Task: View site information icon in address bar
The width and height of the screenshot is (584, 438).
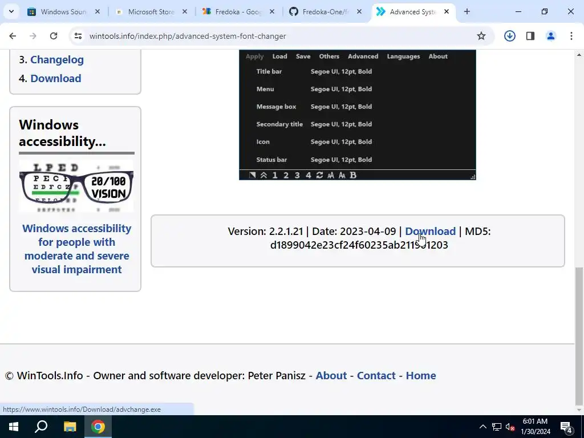Action: tap(78, 36)
